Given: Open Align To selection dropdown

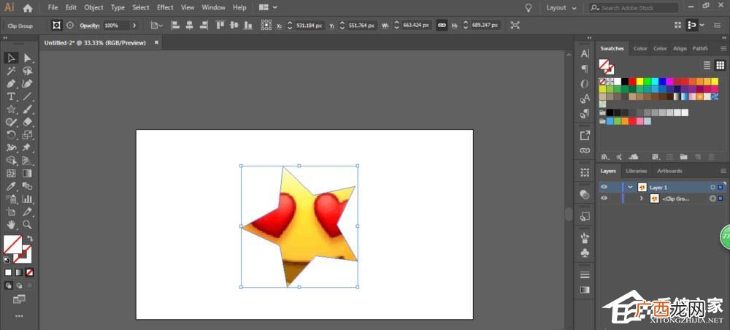Looking at the screenshot, I should tap(156, 26).
